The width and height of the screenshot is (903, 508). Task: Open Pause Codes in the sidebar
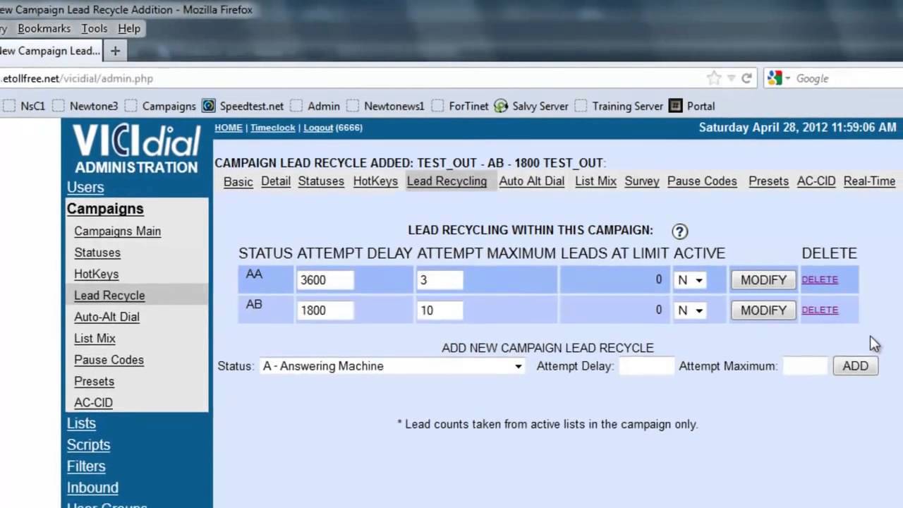tap(109, 360)
